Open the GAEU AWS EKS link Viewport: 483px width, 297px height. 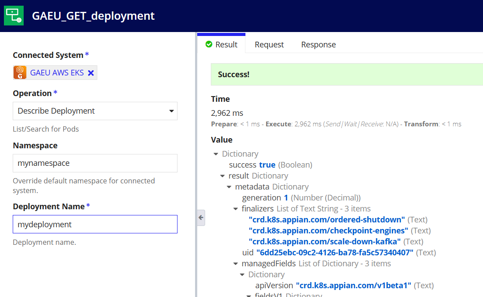click(x=57, y=73)
